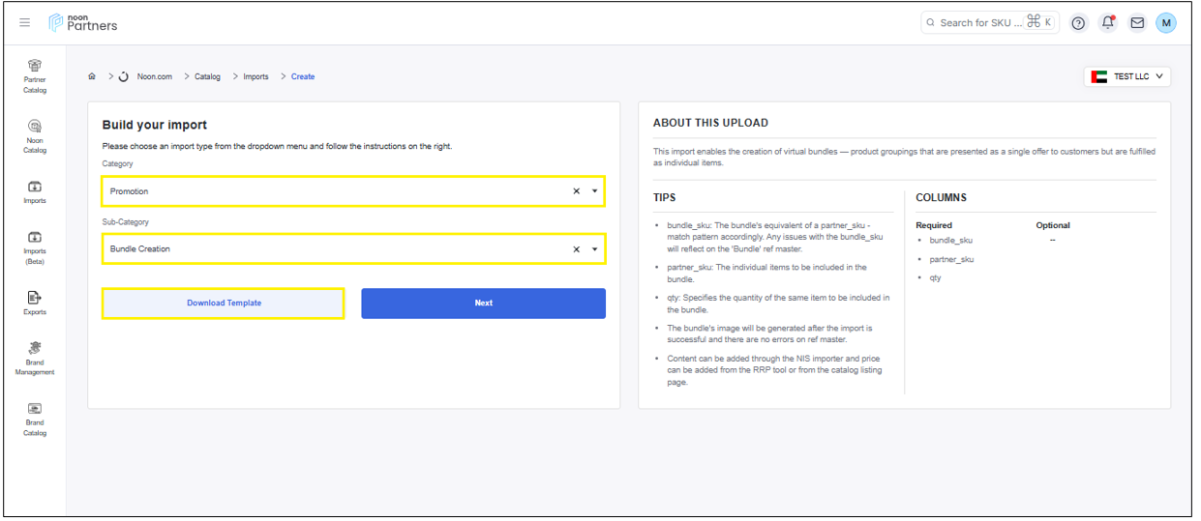Screen dimensions: 1201x521
Task: Expand the Category dropdown arrow
Action: [594, 191]
